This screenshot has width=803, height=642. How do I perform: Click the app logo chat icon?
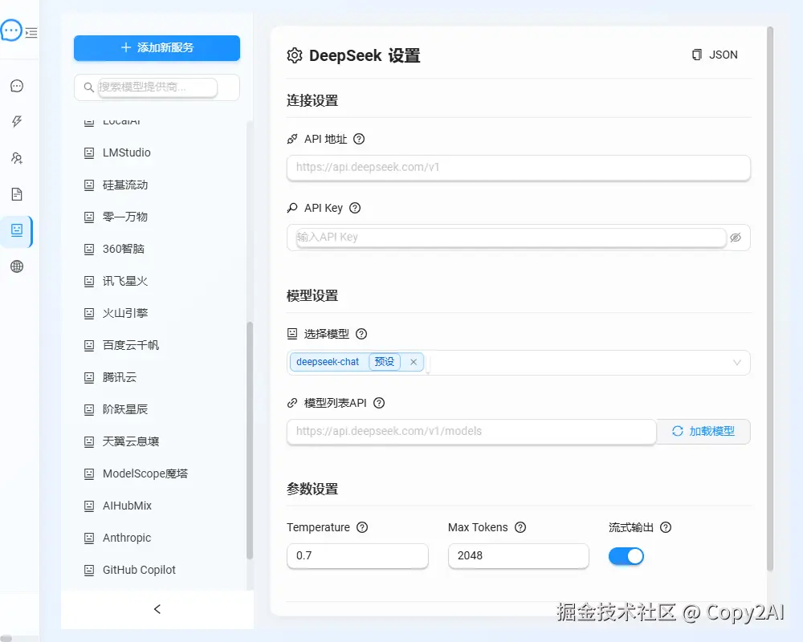coord(10,30)
